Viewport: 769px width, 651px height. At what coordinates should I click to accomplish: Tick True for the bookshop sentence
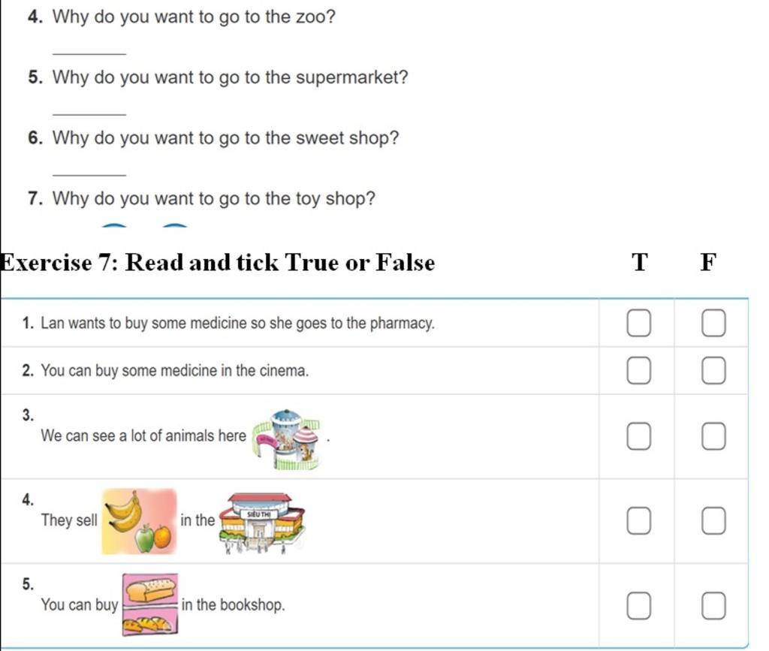[638, 605]
